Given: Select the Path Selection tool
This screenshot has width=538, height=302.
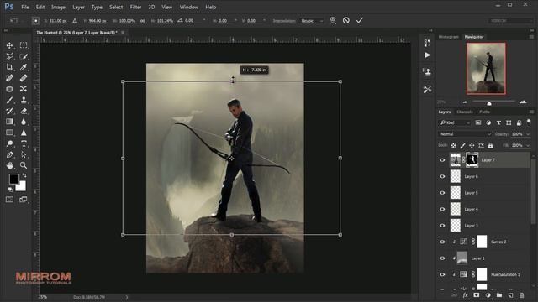Looking at the screenshot, I should click(x=24, y=154).
